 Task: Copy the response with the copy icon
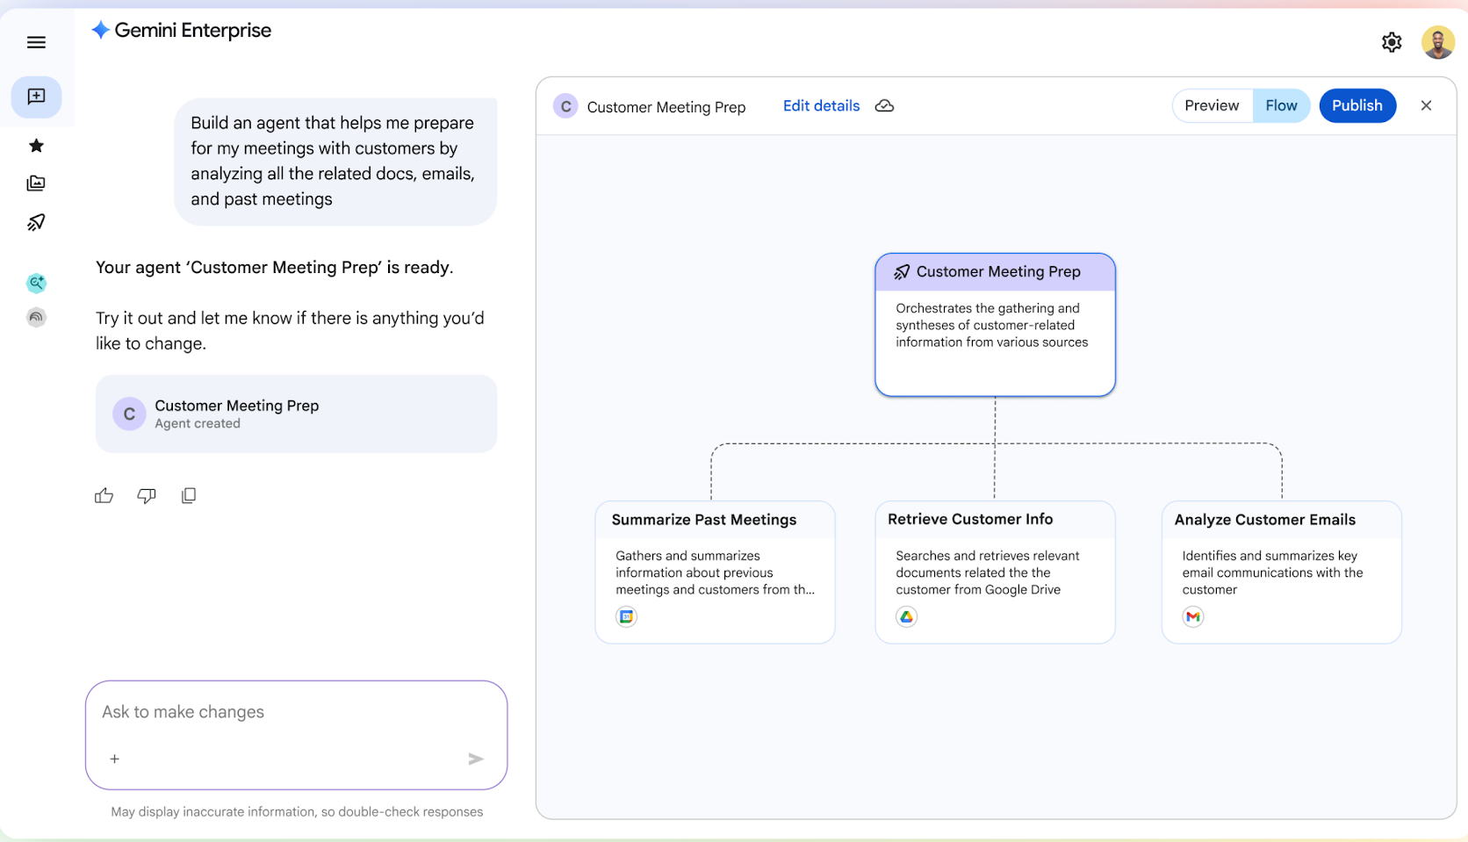(189, 496)
